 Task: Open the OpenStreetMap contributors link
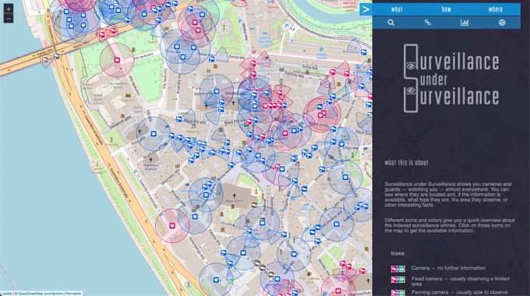(41, 294)
